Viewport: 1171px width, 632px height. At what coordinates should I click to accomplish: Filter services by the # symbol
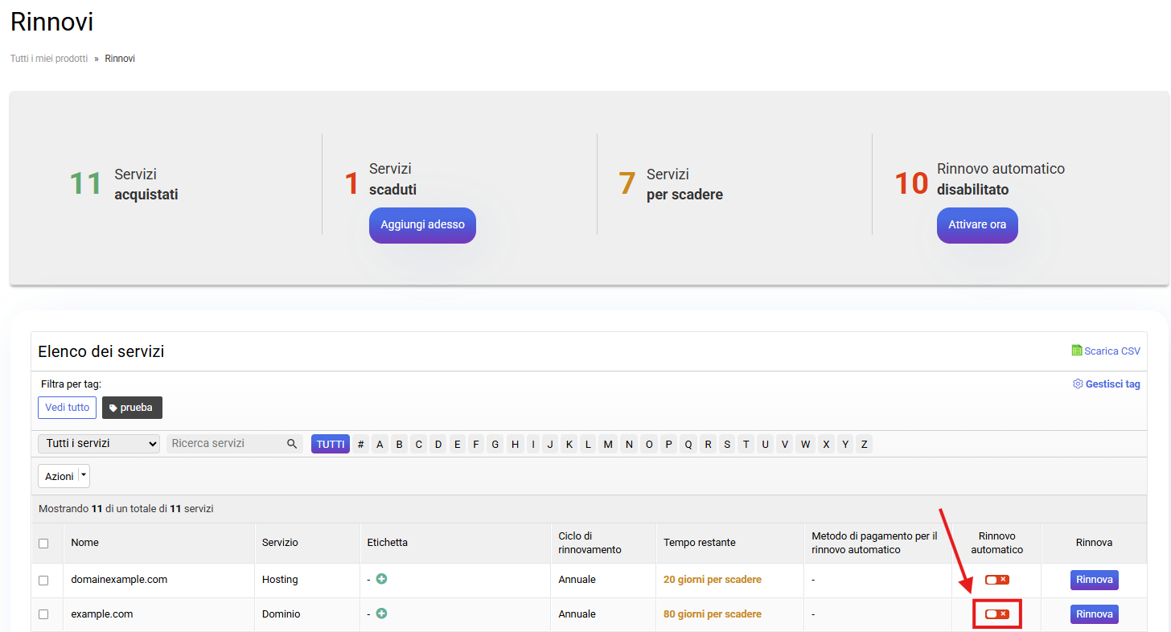[361, 444]
